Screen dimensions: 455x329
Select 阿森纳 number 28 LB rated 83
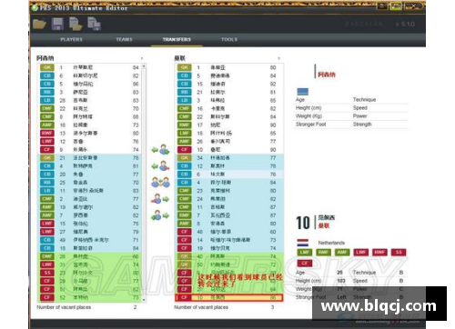(89, 100)
